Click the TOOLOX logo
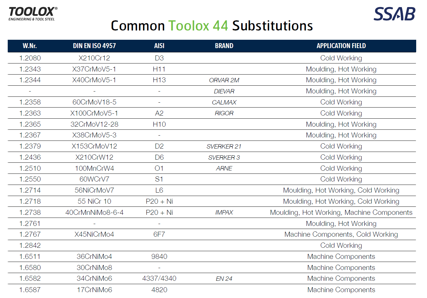The width and height of the screenshot is (427, 298). pos(33,14)
